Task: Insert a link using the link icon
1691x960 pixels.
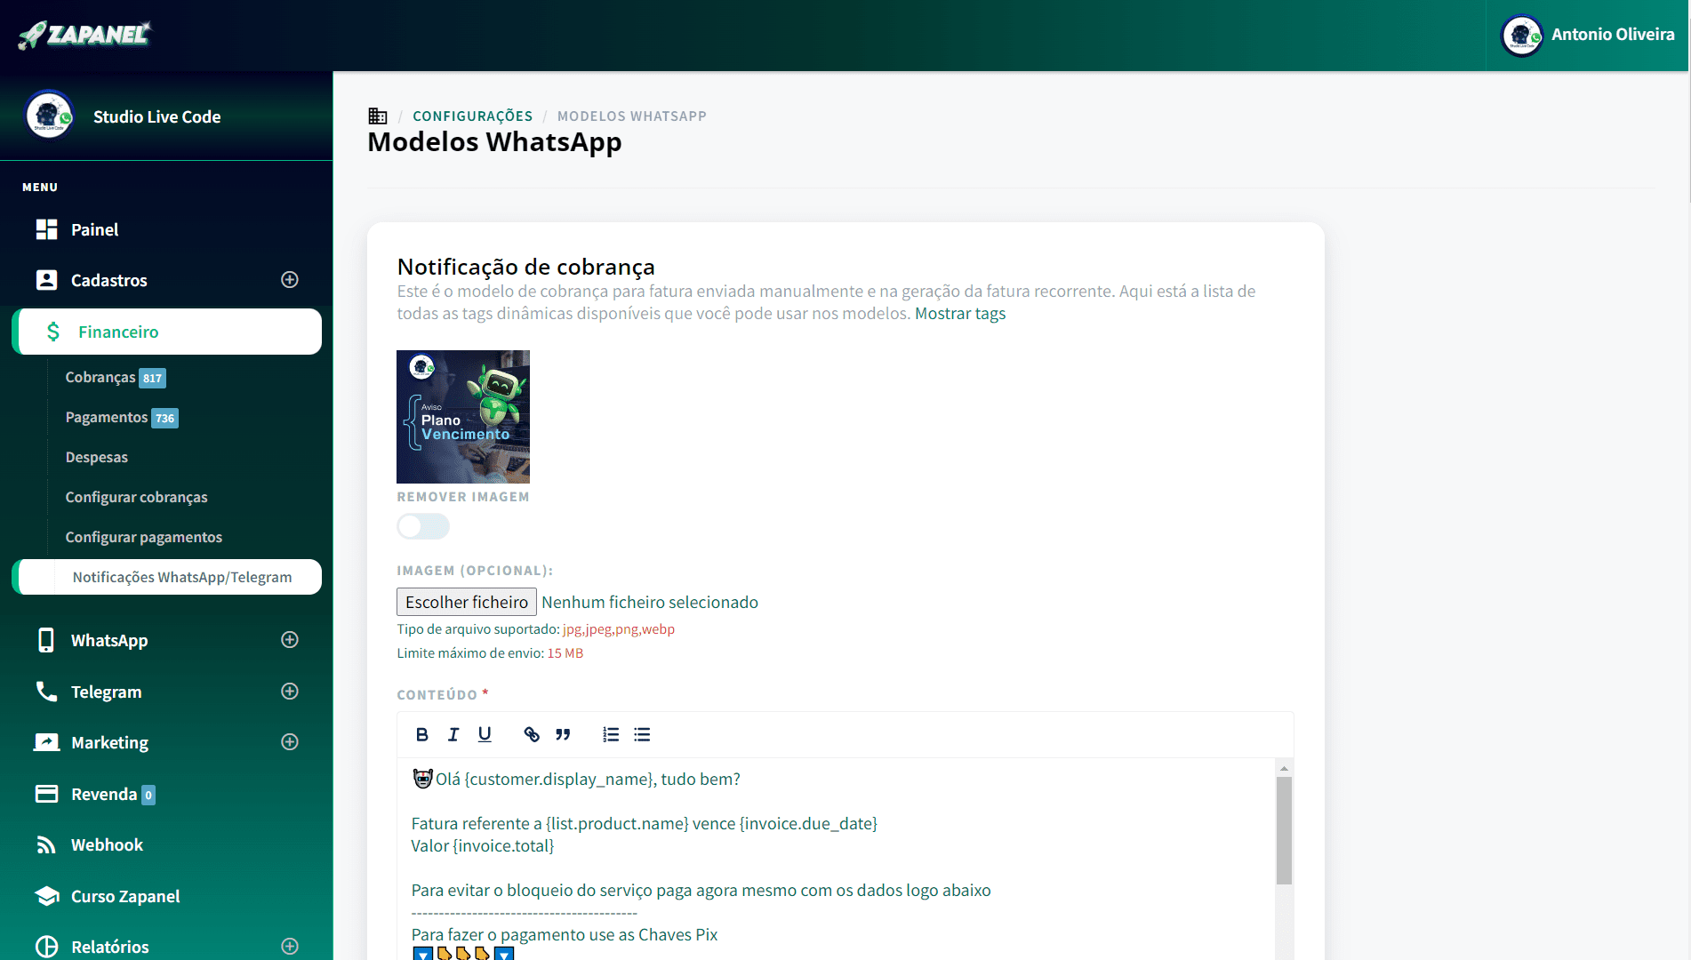Action: [x=532, y=734]
